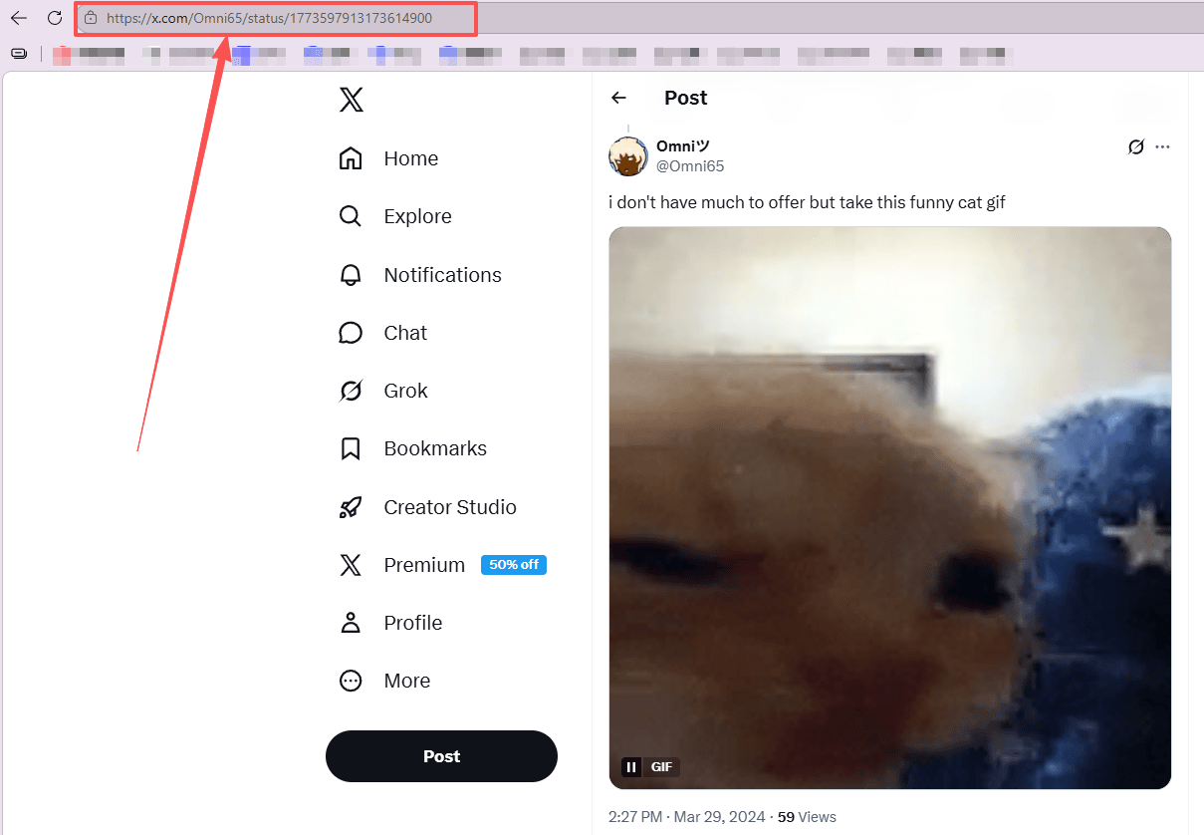
Task: Click Omni's profile avatar
Action: (628, 156)
